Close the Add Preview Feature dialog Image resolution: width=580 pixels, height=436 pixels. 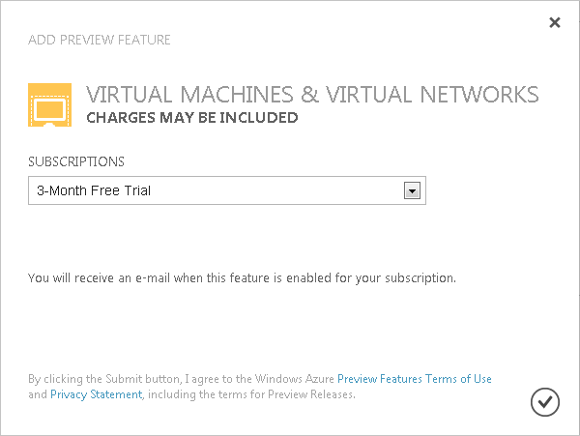pyautogui.click(x=554, y=22)
